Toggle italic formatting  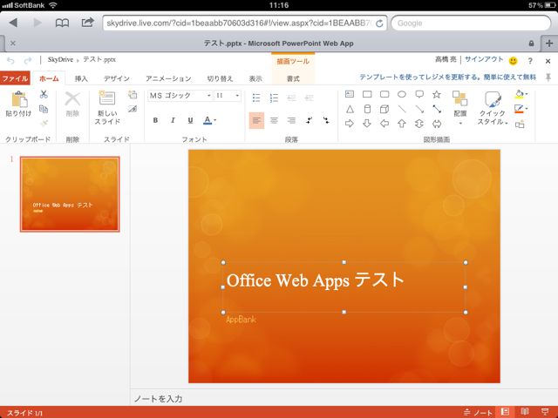coord(173,120)
